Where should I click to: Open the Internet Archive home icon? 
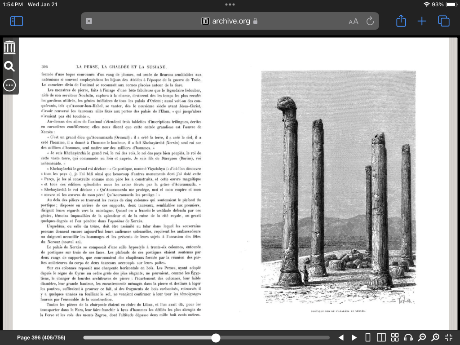pyautogui.click(x=9, y=47)
